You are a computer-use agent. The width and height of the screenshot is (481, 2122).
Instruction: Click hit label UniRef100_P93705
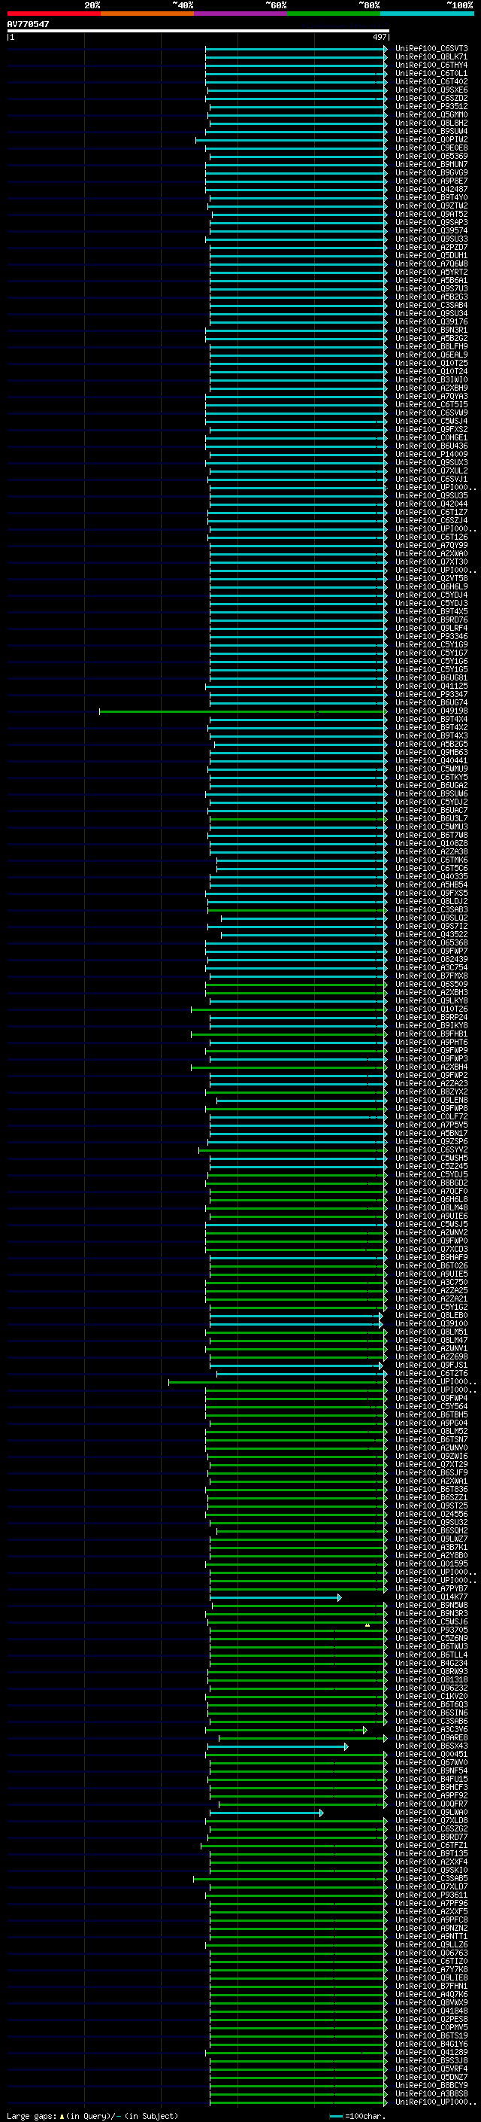click(x=431, y=1630)
